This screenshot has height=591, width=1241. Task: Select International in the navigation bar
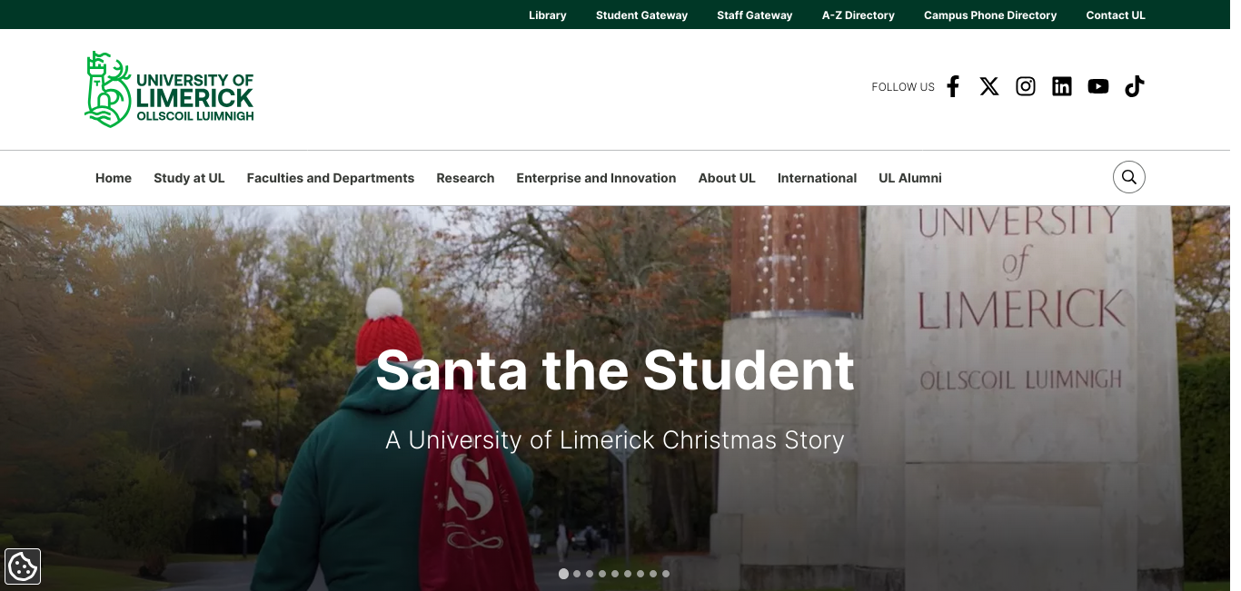(x=817, y=178)
